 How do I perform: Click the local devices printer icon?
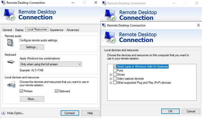coord(11,84)
